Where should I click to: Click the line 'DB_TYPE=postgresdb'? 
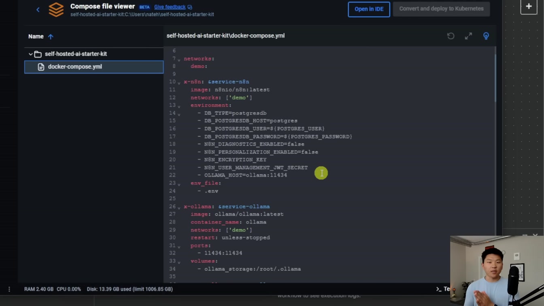click(235, 113)
